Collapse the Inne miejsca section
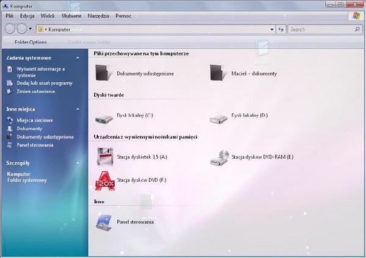366x258 pixels. (77, 109)
